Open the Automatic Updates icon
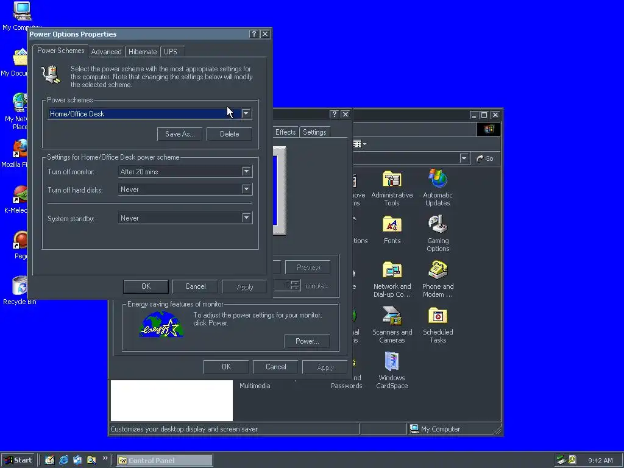Image resolution: width=624 pixels, height=468 pixels. click(x=438, y=188)
